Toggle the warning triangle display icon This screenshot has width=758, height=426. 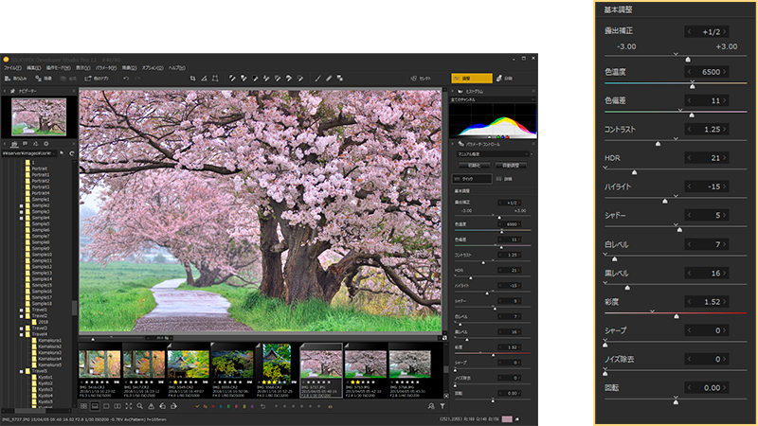pyautogui.click(x=152, y=407)
